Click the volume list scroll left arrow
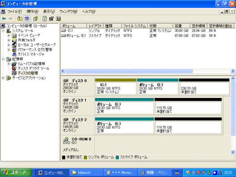The image size is (236, 177). click(x=63, y=71)
